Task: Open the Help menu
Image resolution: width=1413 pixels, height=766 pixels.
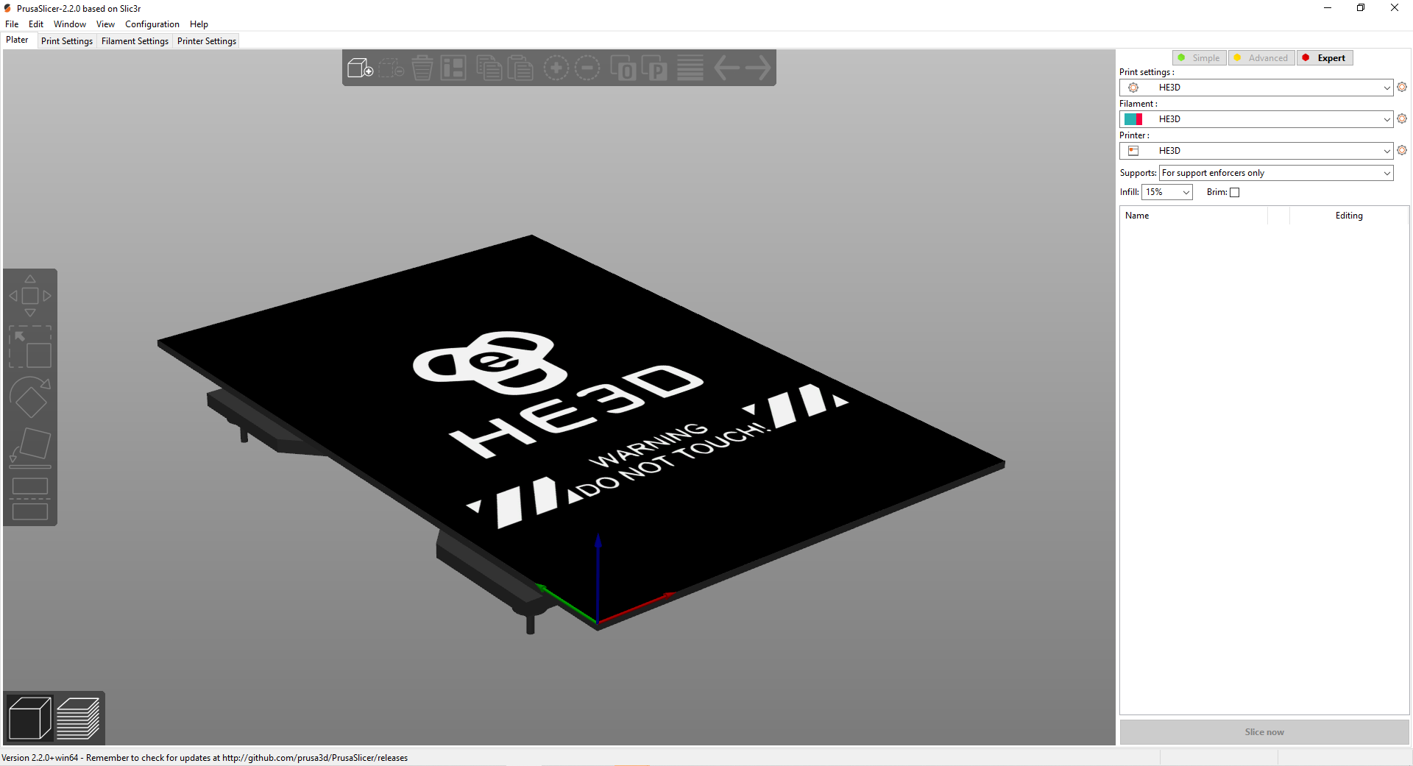Action: 199,24
